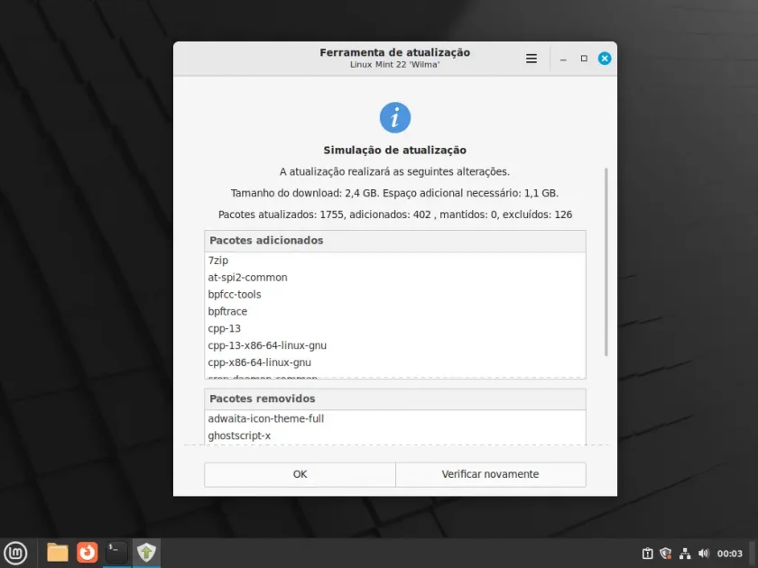This screenshot has height=568, width=758.
Task: Click the Verificar novamente button
Action: click(x=491, y=474)
